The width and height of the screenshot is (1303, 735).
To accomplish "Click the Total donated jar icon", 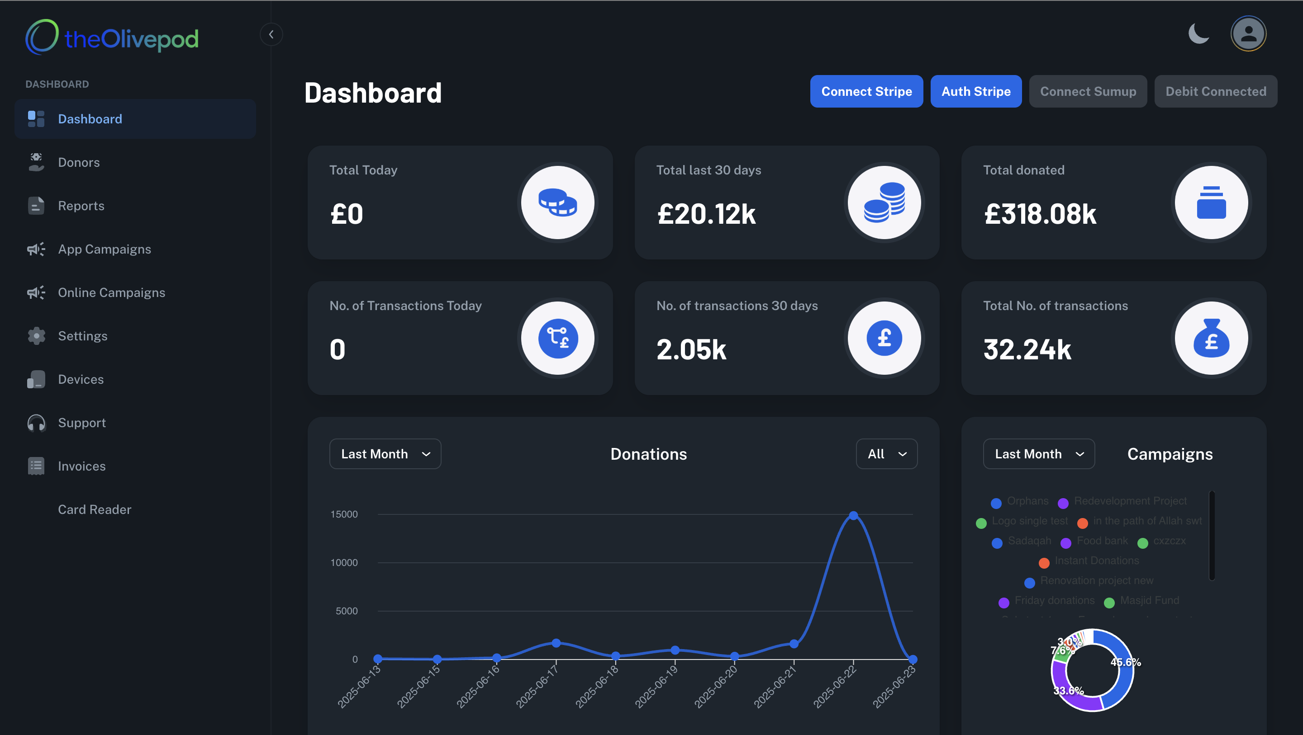I will 1211,202.
